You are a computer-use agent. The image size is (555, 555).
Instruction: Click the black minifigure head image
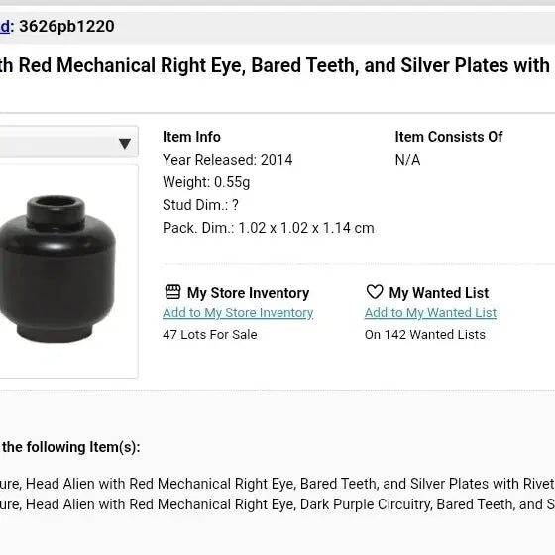pyautogui.click(x=57, y=269)
